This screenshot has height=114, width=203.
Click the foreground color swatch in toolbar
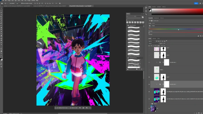1,58
